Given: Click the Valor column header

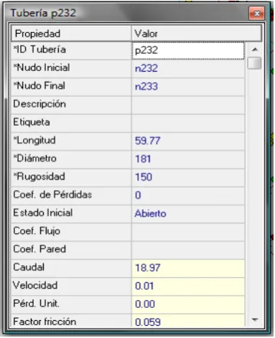Looking at the screenshot, I should 197,34.
